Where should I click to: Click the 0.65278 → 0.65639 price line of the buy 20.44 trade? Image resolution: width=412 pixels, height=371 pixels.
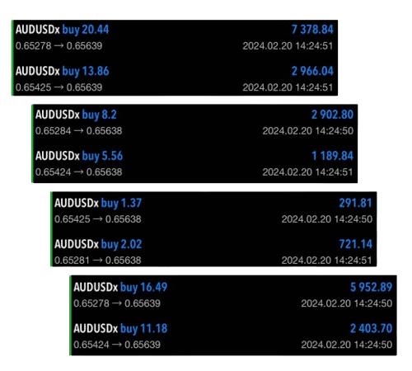pyautogui.click(x=59, y=46)
